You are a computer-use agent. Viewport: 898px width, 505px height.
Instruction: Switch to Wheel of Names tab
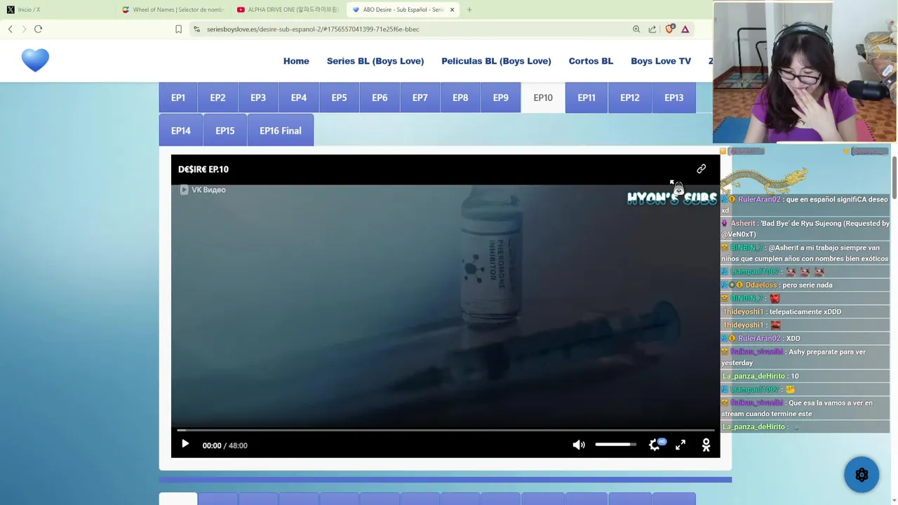point(173,10)
